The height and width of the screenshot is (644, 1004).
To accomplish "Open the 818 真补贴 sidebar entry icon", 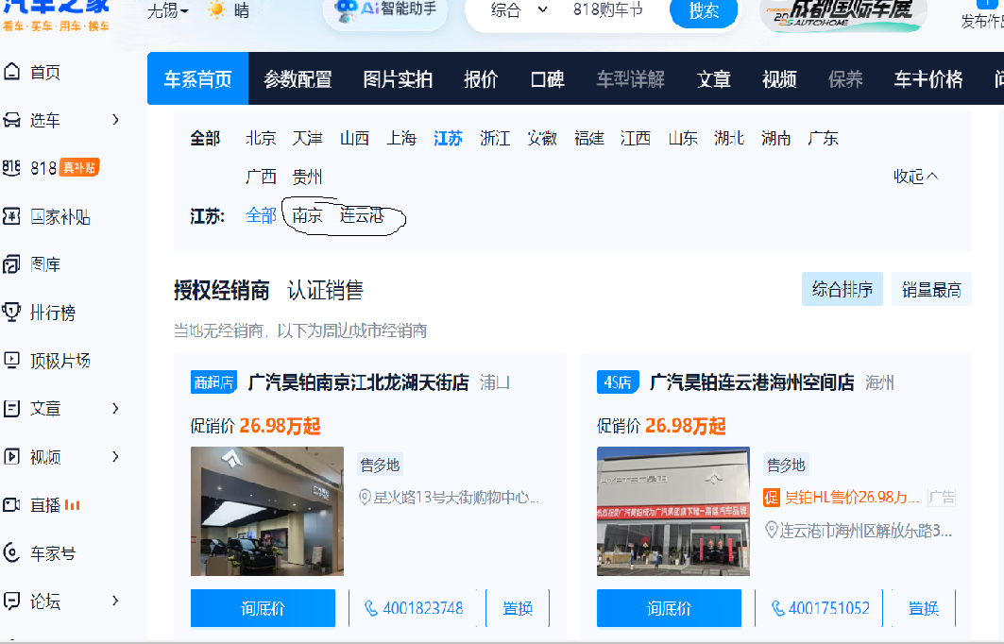I will click(11, 168).
